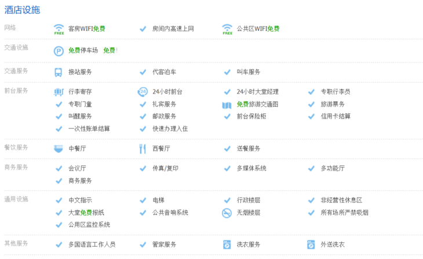This screenshot has width=423, height=259.
Task: Click the checkmark beside 房间内高速上网
Action: click(x=143, y=29)
